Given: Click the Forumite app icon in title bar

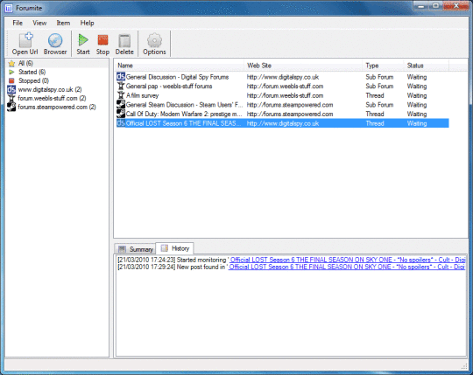Looking at the screenshot, I should tap(9, 8).
